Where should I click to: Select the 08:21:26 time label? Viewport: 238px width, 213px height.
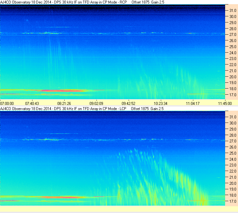64,104
